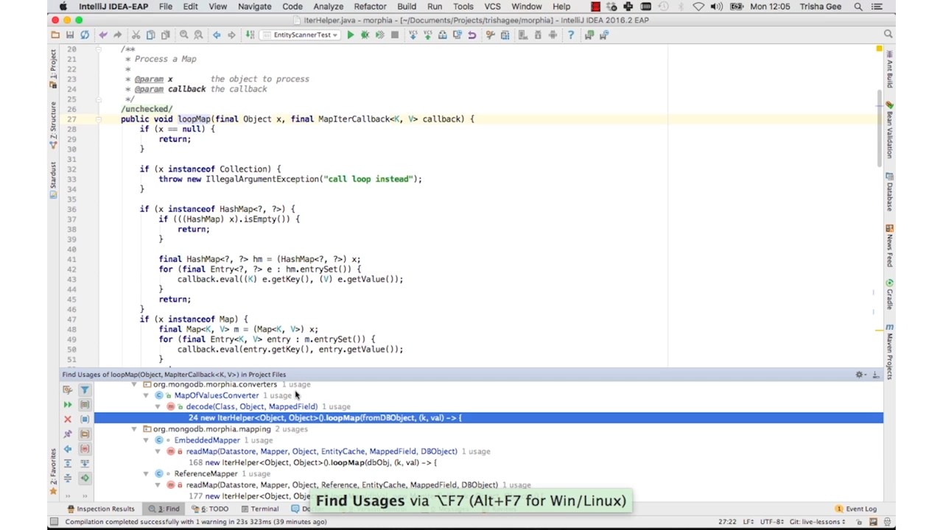Open the Navigate menu
The height and width of the screenshot is (530, 943).
pyautogui.click(x=254, y=7)
